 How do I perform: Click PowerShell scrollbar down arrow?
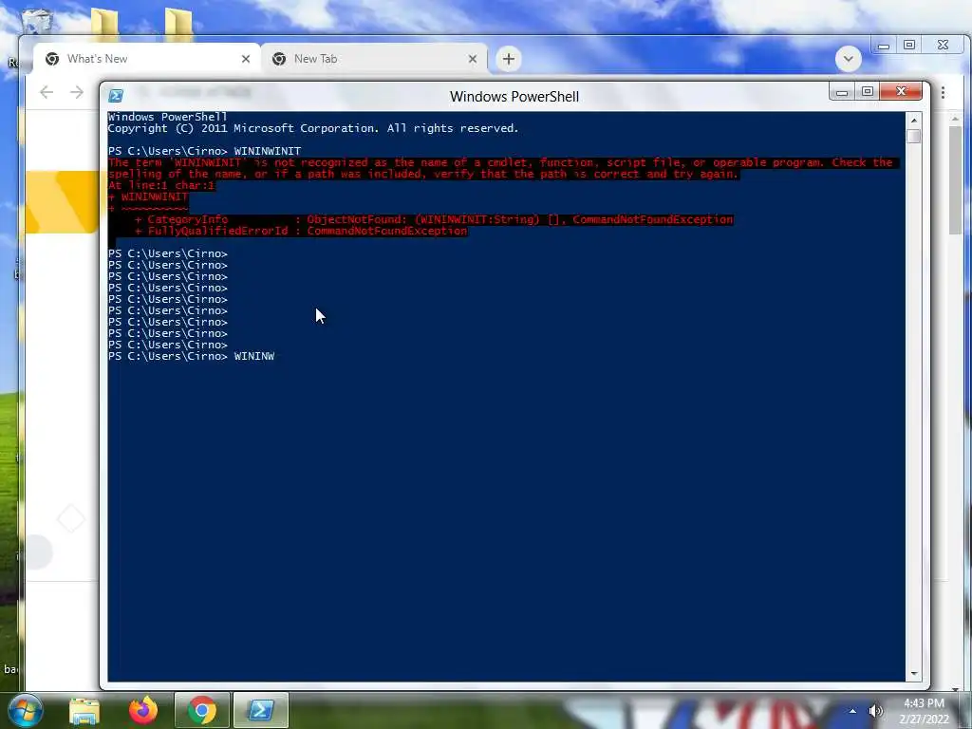click(913, 673)
